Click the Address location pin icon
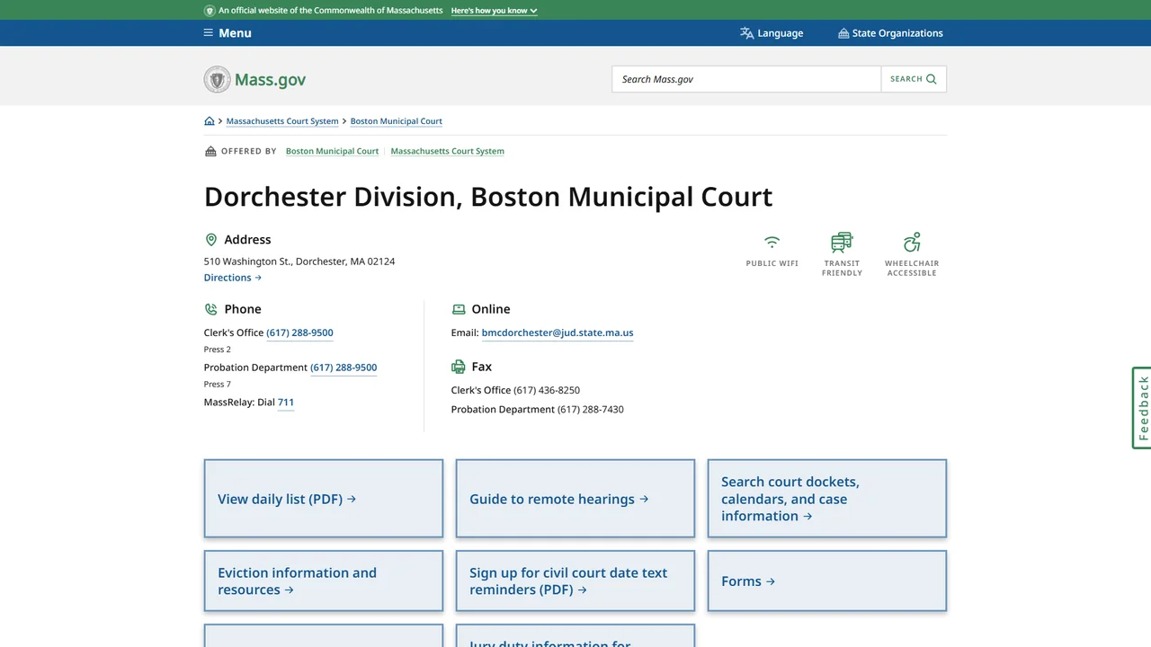The image size is (1151, 647). pyautogui.click(x=211, y=240)
